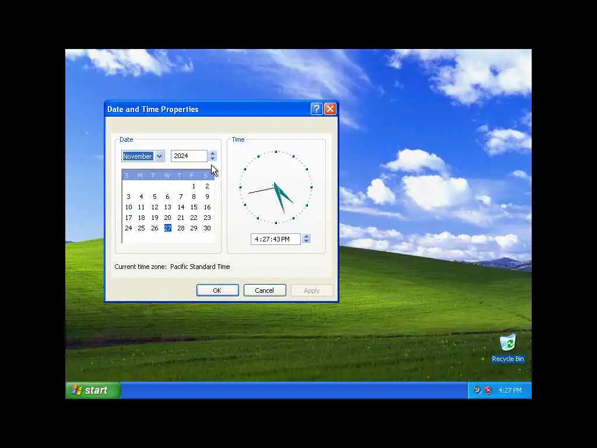
Task: Select day 28 in the calendar
Action: pyautogui.click(x=181, y=228)
